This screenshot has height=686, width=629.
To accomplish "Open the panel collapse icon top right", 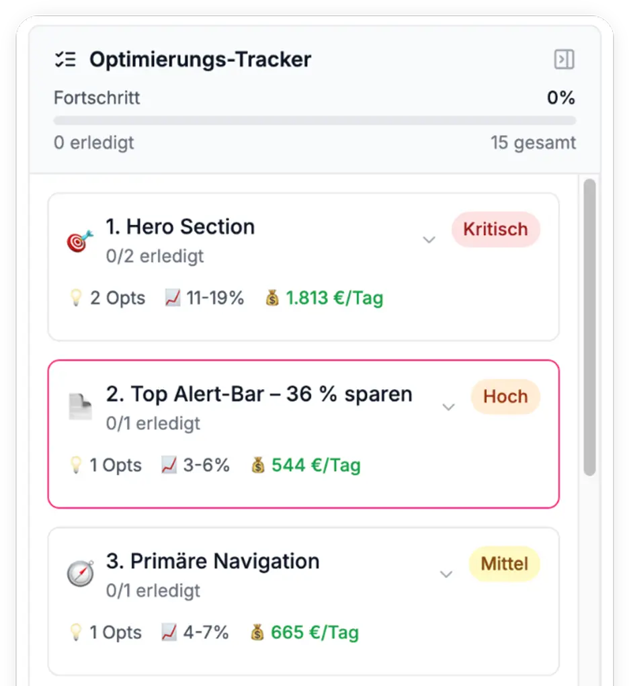I will coord(564,60).
